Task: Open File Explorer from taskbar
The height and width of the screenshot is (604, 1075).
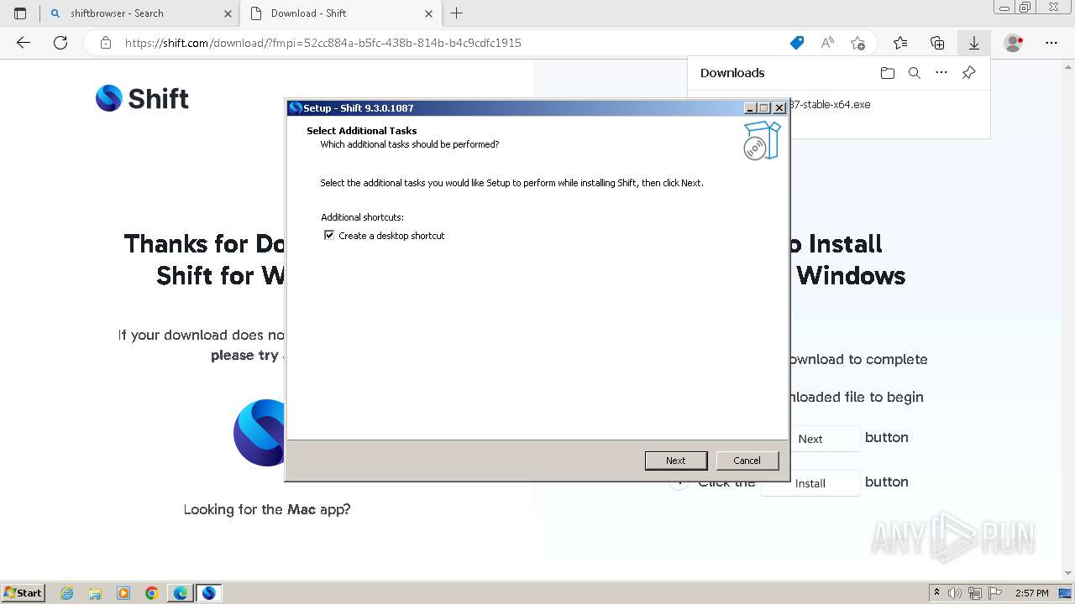Action: click(x=95, y=593)
